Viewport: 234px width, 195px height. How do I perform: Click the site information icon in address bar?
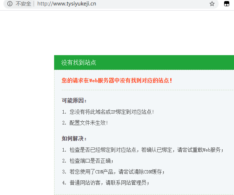(10, 4)
